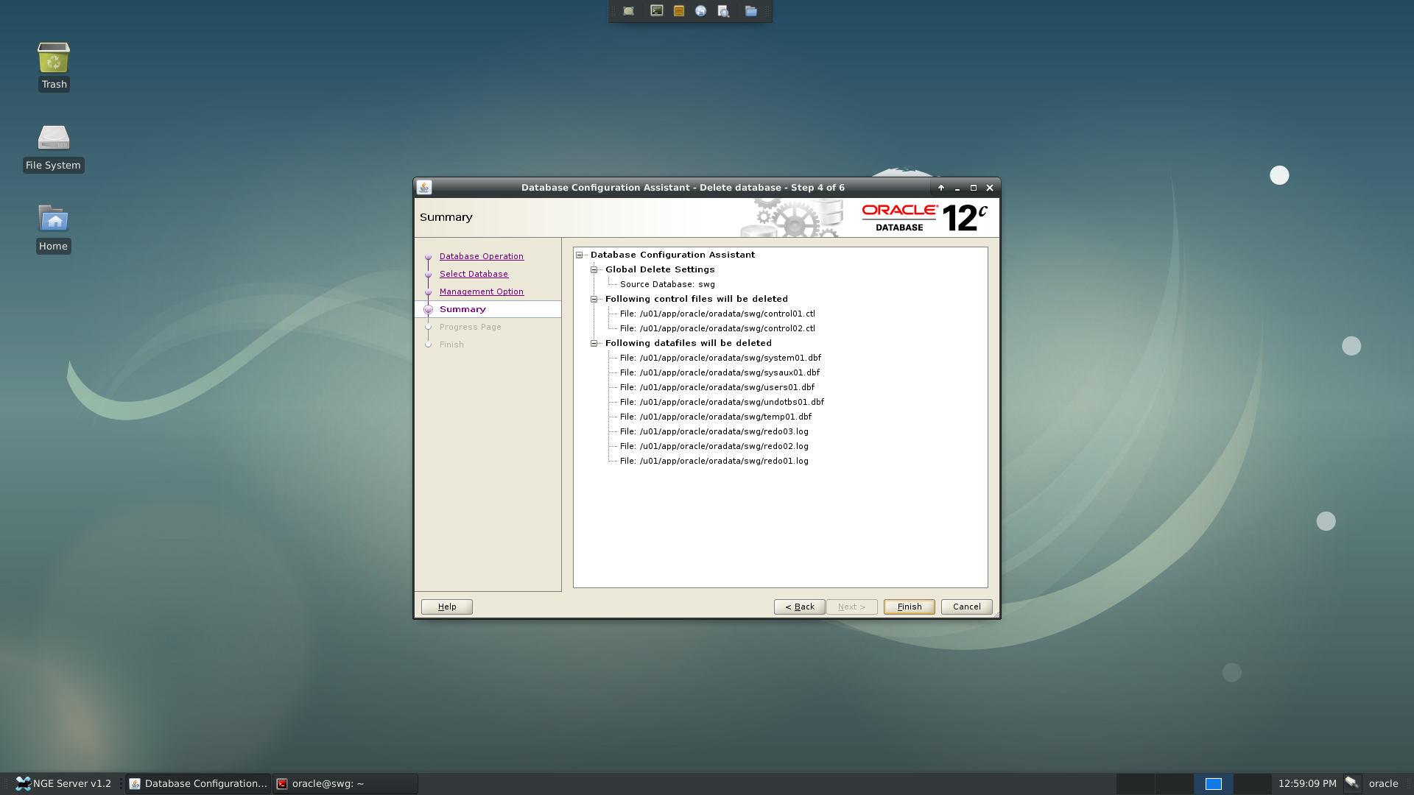Image resolution: width=1414 pixels, height=795 pixels.
Task: Select the control02.ctl file row
Action: 717,328
